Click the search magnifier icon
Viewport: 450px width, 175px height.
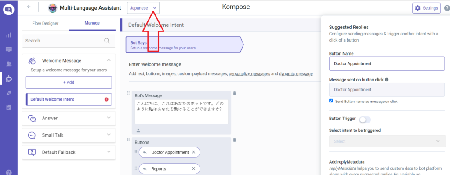(x=107, y=41)
